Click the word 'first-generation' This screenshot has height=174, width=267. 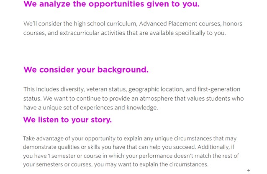219,89
